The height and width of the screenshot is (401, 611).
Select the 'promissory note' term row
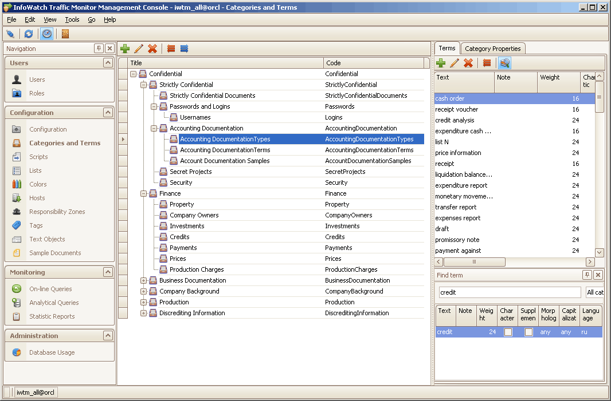(515, 240)
